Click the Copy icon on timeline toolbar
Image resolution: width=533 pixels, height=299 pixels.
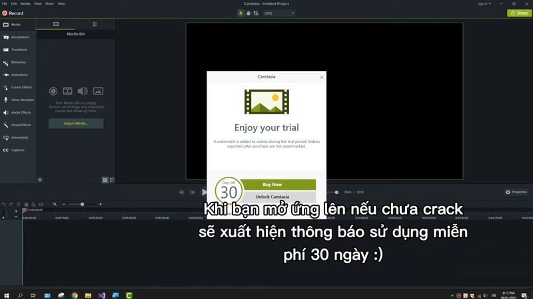(26, 205)
